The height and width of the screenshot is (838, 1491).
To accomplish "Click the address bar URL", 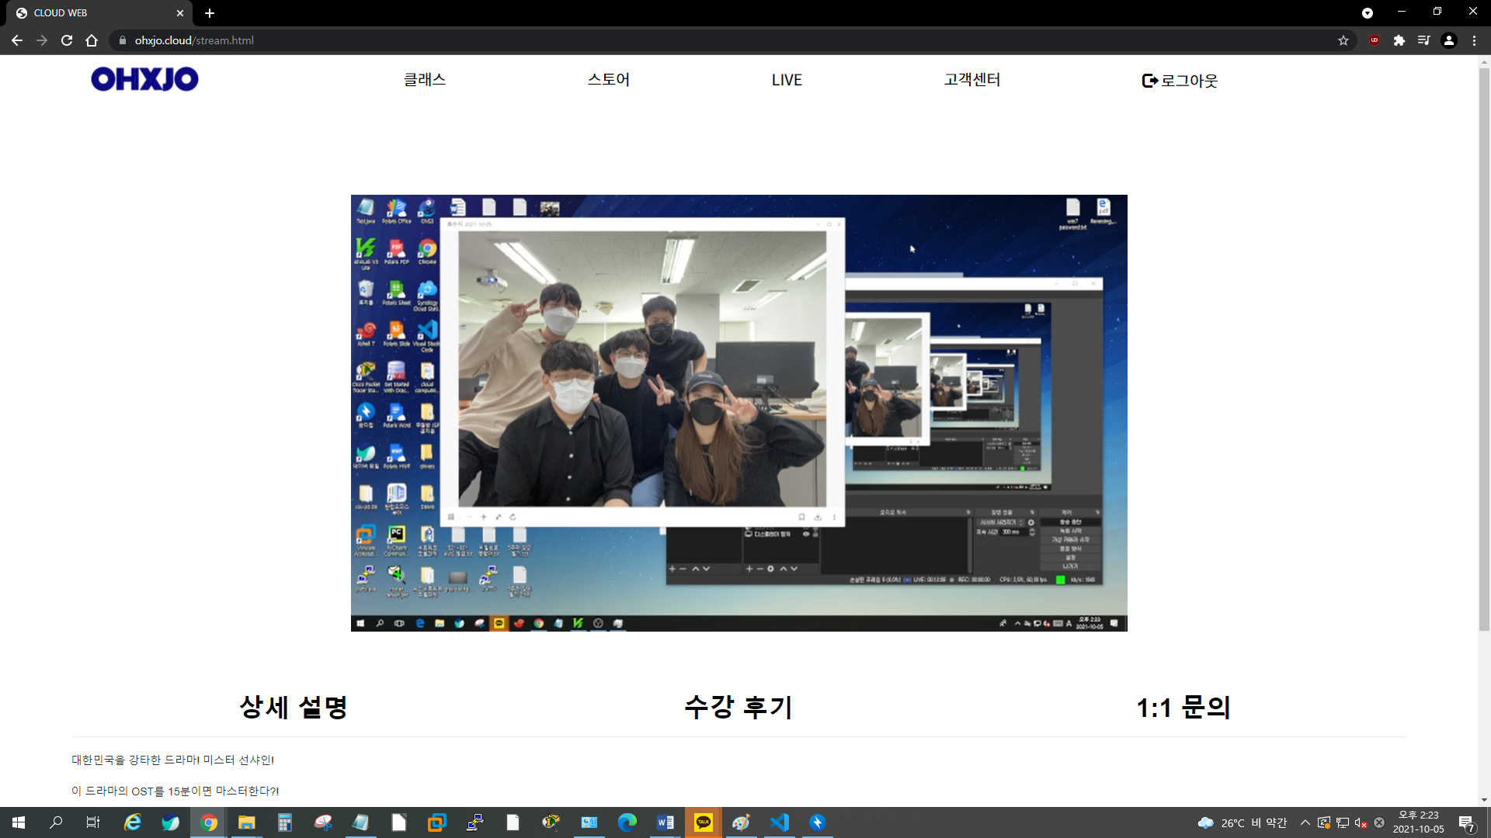I will point(194,40).
